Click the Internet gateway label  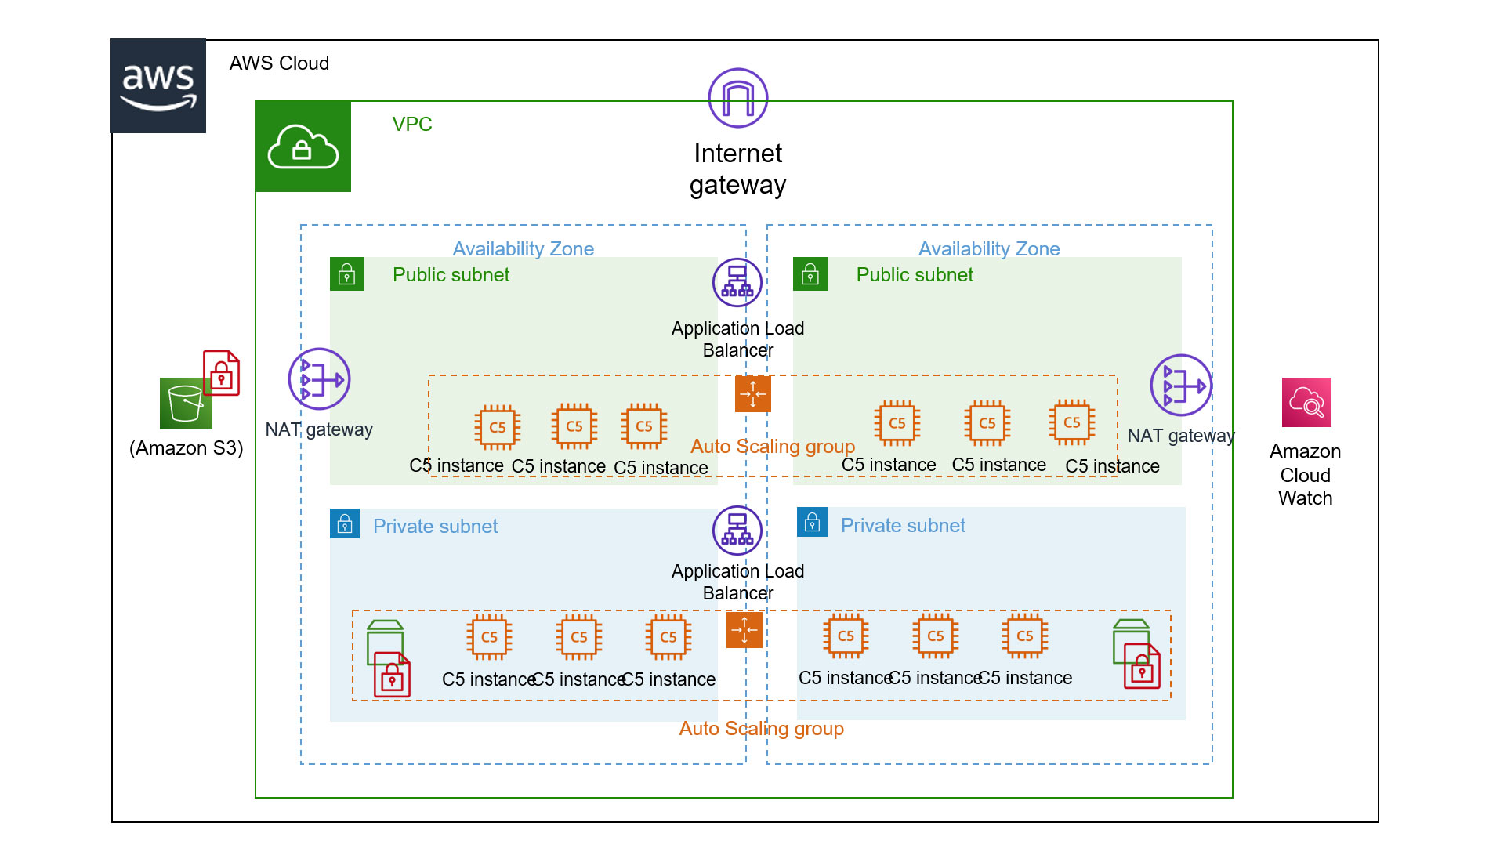pyautogui.click(x=737, y=169)
